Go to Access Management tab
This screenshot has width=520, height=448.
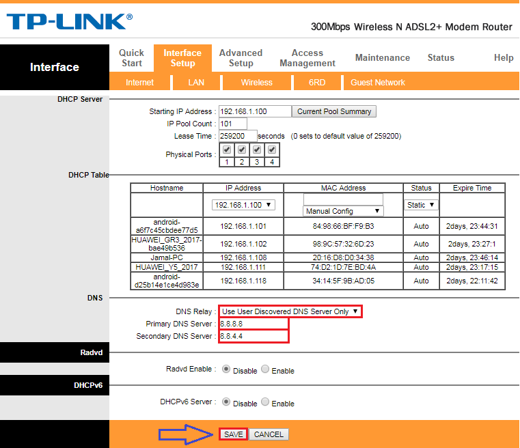click(307, 58)
